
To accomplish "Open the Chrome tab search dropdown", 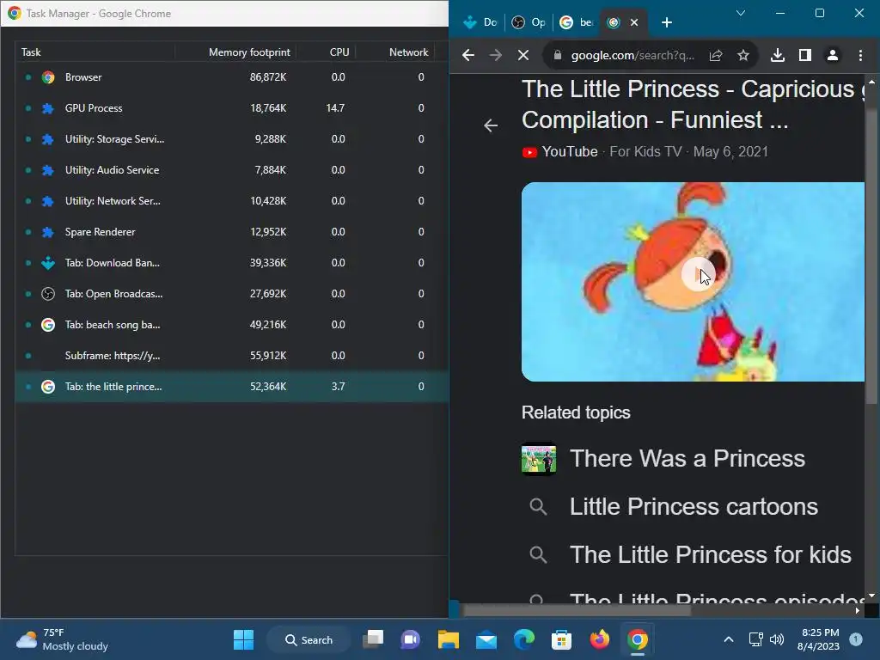I will (741, 13).
